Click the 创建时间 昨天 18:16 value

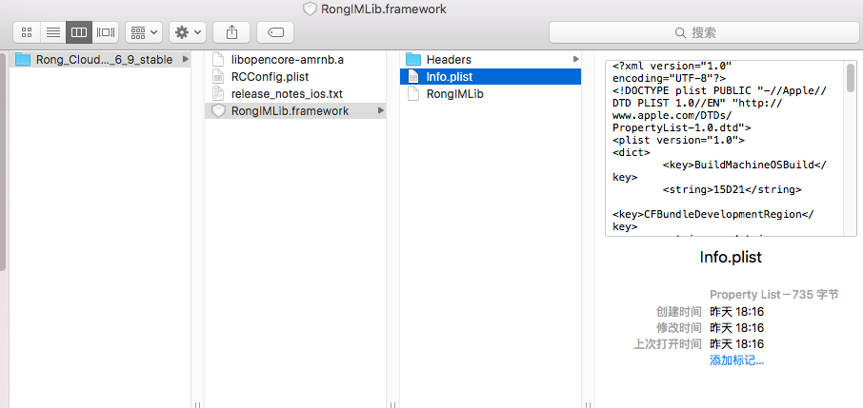[x=736, y=312]
